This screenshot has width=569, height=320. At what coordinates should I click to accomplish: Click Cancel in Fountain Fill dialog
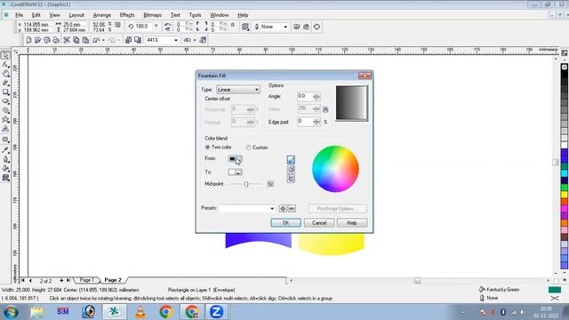(319, 223)
